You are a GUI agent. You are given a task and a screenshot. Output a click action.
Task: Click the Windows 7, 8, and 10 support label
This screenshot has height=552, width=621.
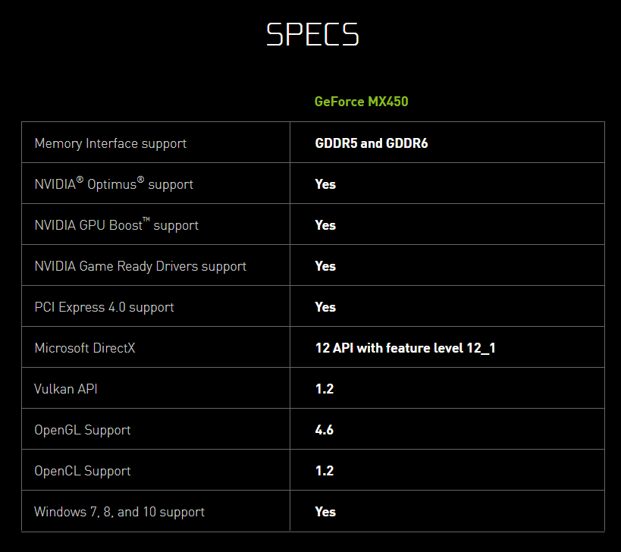(119, 512)
